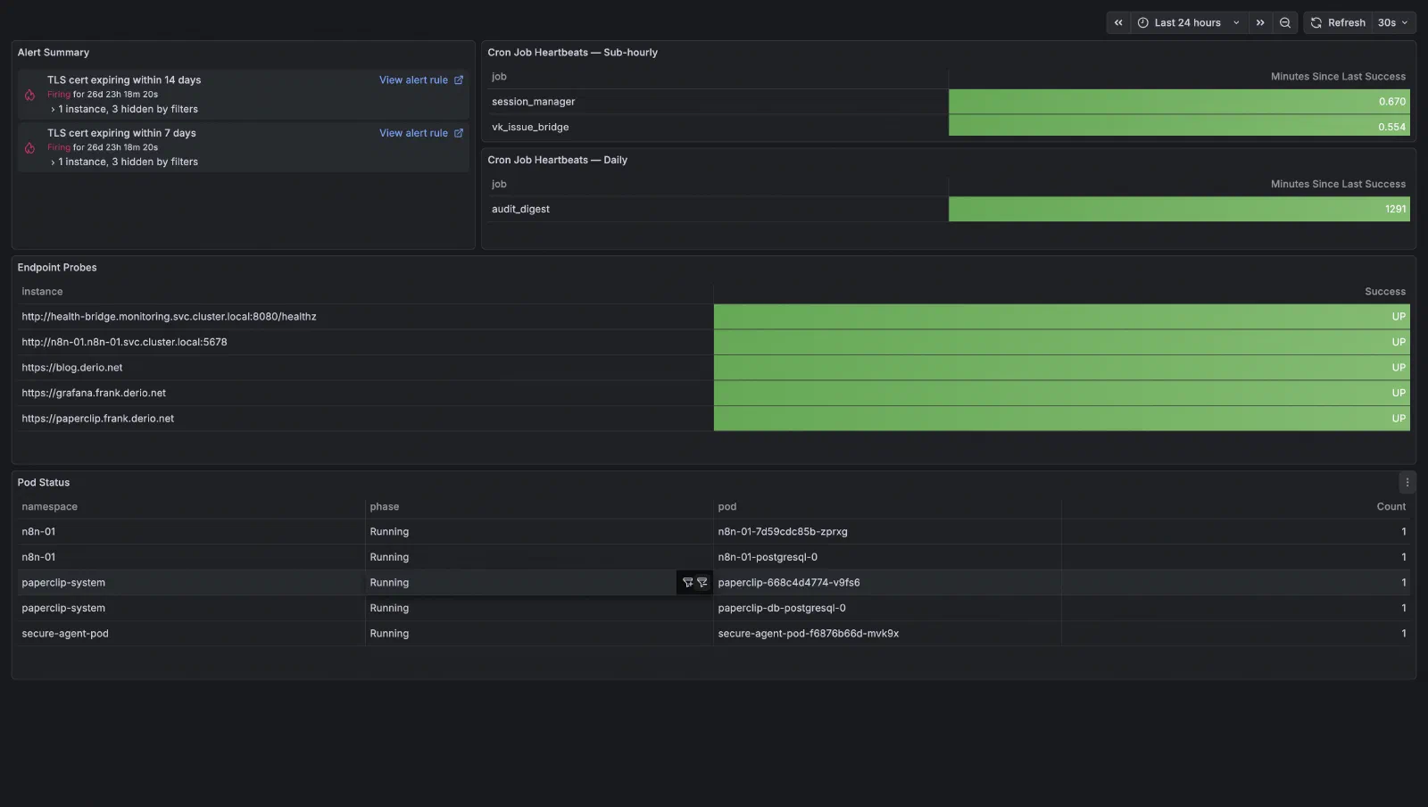Click the grafana.frank.derio.net endpoint
Image resolution: width=1428 pixels, height=807 pixels.
point(94,393)
